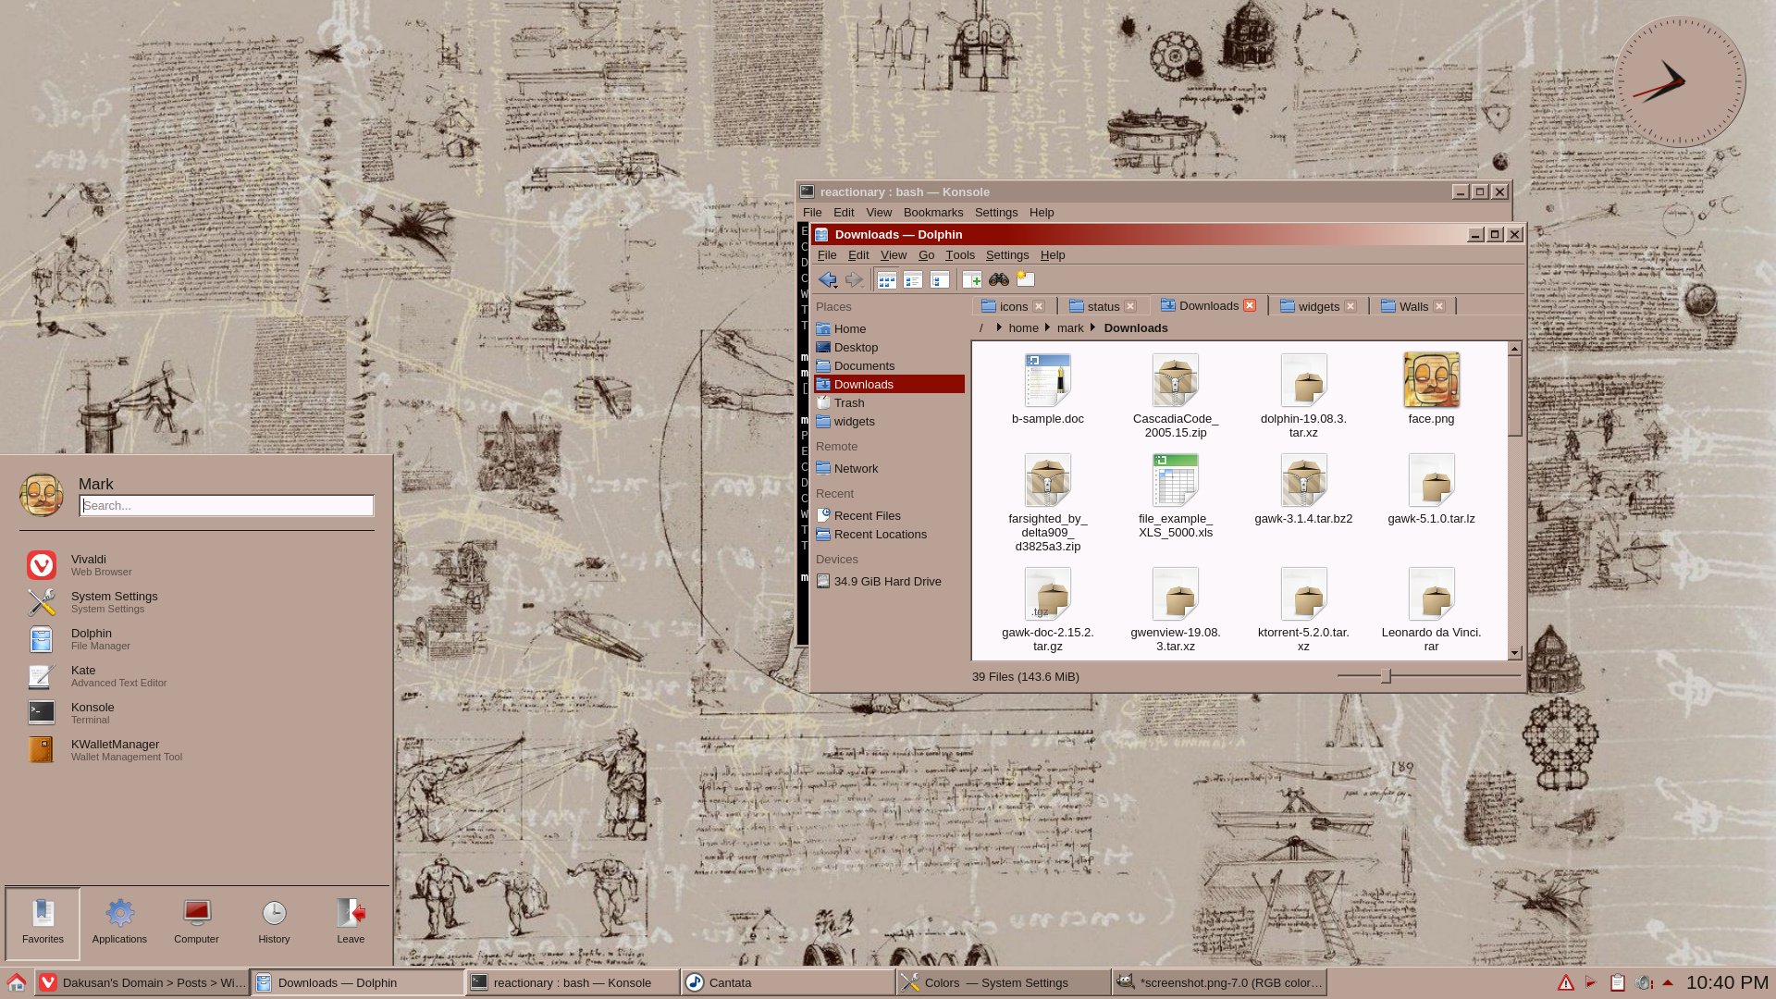Open Dolphin's Tools menu

[x=959, y=255]
